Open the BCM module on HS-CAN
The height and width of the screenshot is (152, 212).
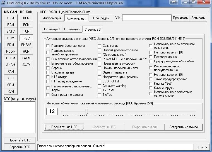26,18
